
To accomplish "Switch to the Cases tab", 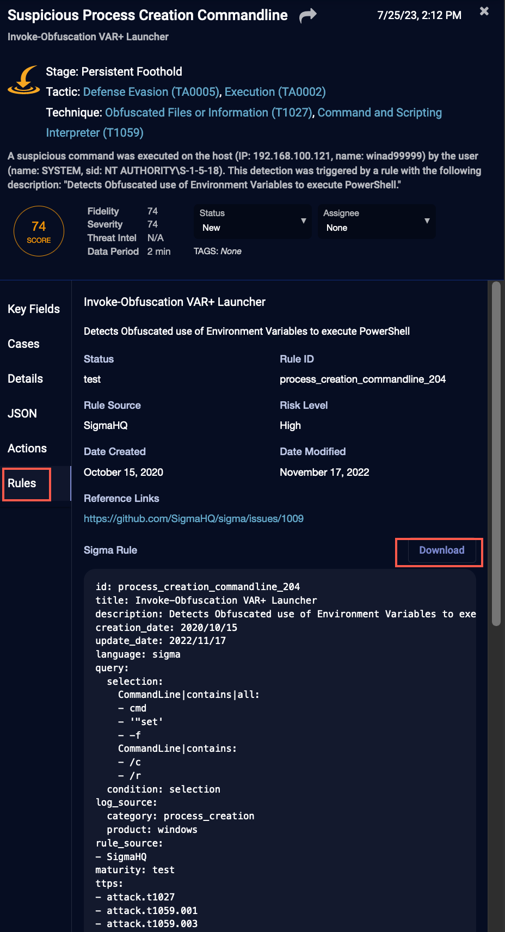I will 23,344.
